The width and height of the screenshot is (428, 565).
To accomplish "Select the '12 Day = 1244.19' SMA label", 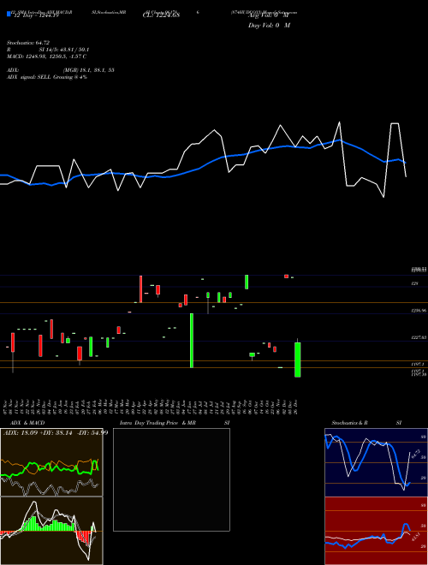I will 35,15.
